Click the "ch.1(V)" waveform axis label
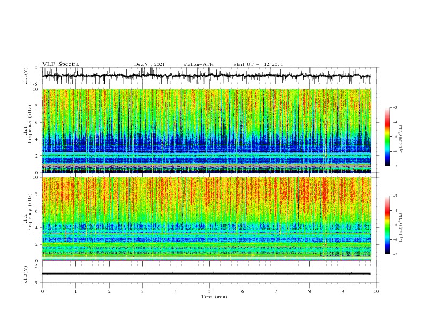This screenshot has width=424, height=327. pos(26,76)
